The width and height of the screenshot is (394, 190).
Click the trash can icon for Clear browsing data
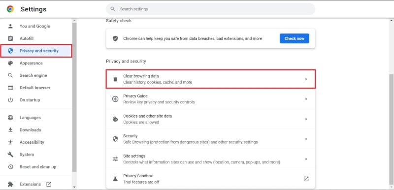pos(115,79)
